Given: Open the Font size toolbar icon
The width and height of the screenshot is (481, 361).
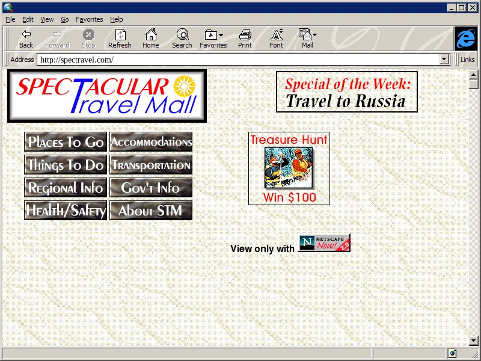Looking at the screenshot, I should pyautogui.click(x=276, y=35).
